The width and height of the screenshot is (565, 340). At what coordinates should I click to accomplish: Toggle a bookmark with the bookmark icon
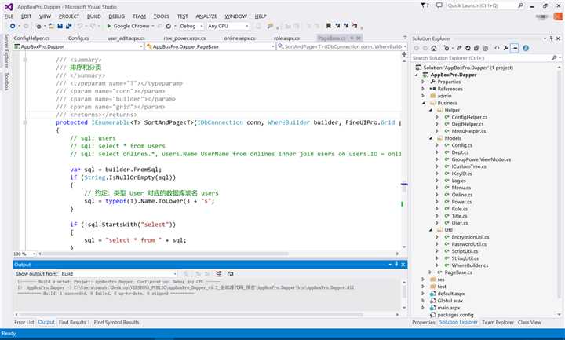[328, 26]
